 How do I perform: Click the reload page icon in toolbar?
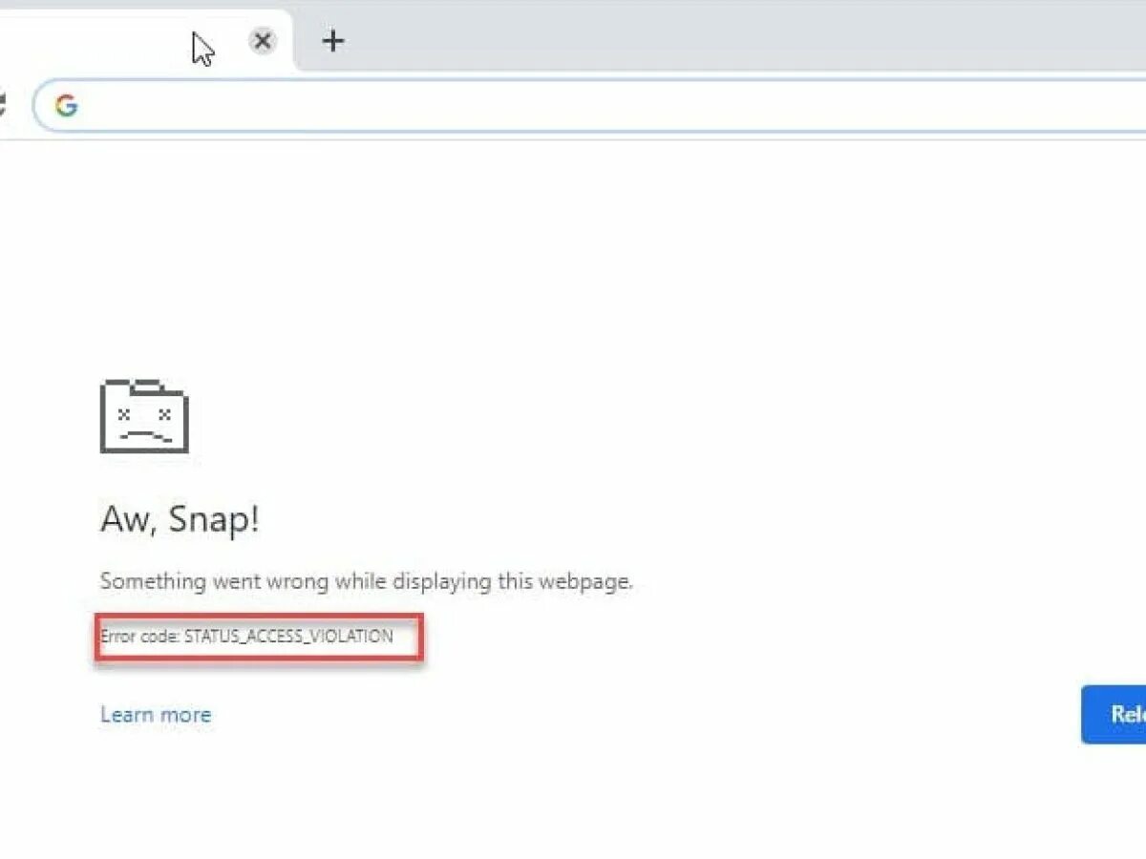point(3,105)
